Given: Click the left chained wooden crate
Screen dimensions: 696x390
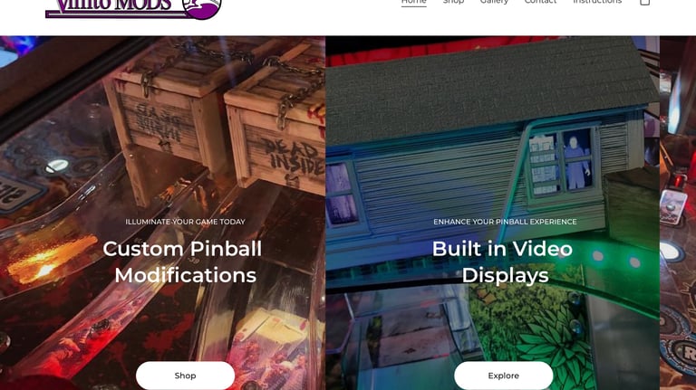Looking at the screenshot, I should 164,110.
